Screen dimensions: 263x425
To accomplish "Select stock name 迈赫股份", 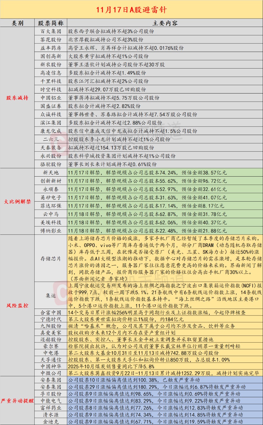I will (x=51, y=339).
